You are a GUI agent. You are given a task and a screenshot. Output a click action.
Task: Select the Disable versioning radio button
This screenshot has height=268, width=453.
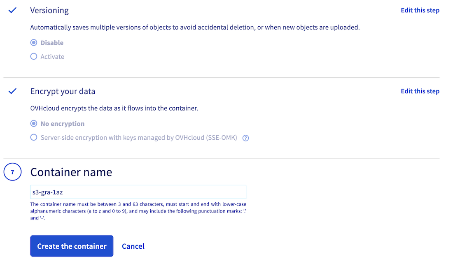pos(34,43)
